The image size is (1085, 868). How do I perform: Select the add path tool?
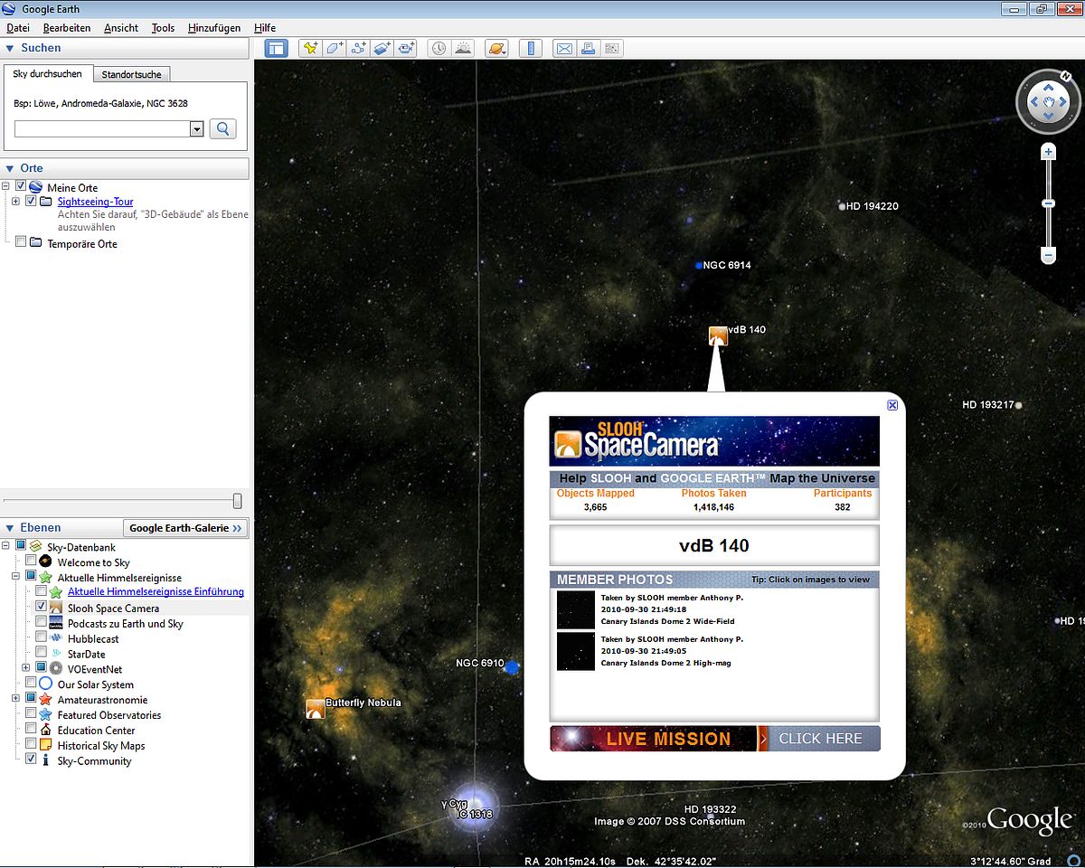click(x=358, y=49)
